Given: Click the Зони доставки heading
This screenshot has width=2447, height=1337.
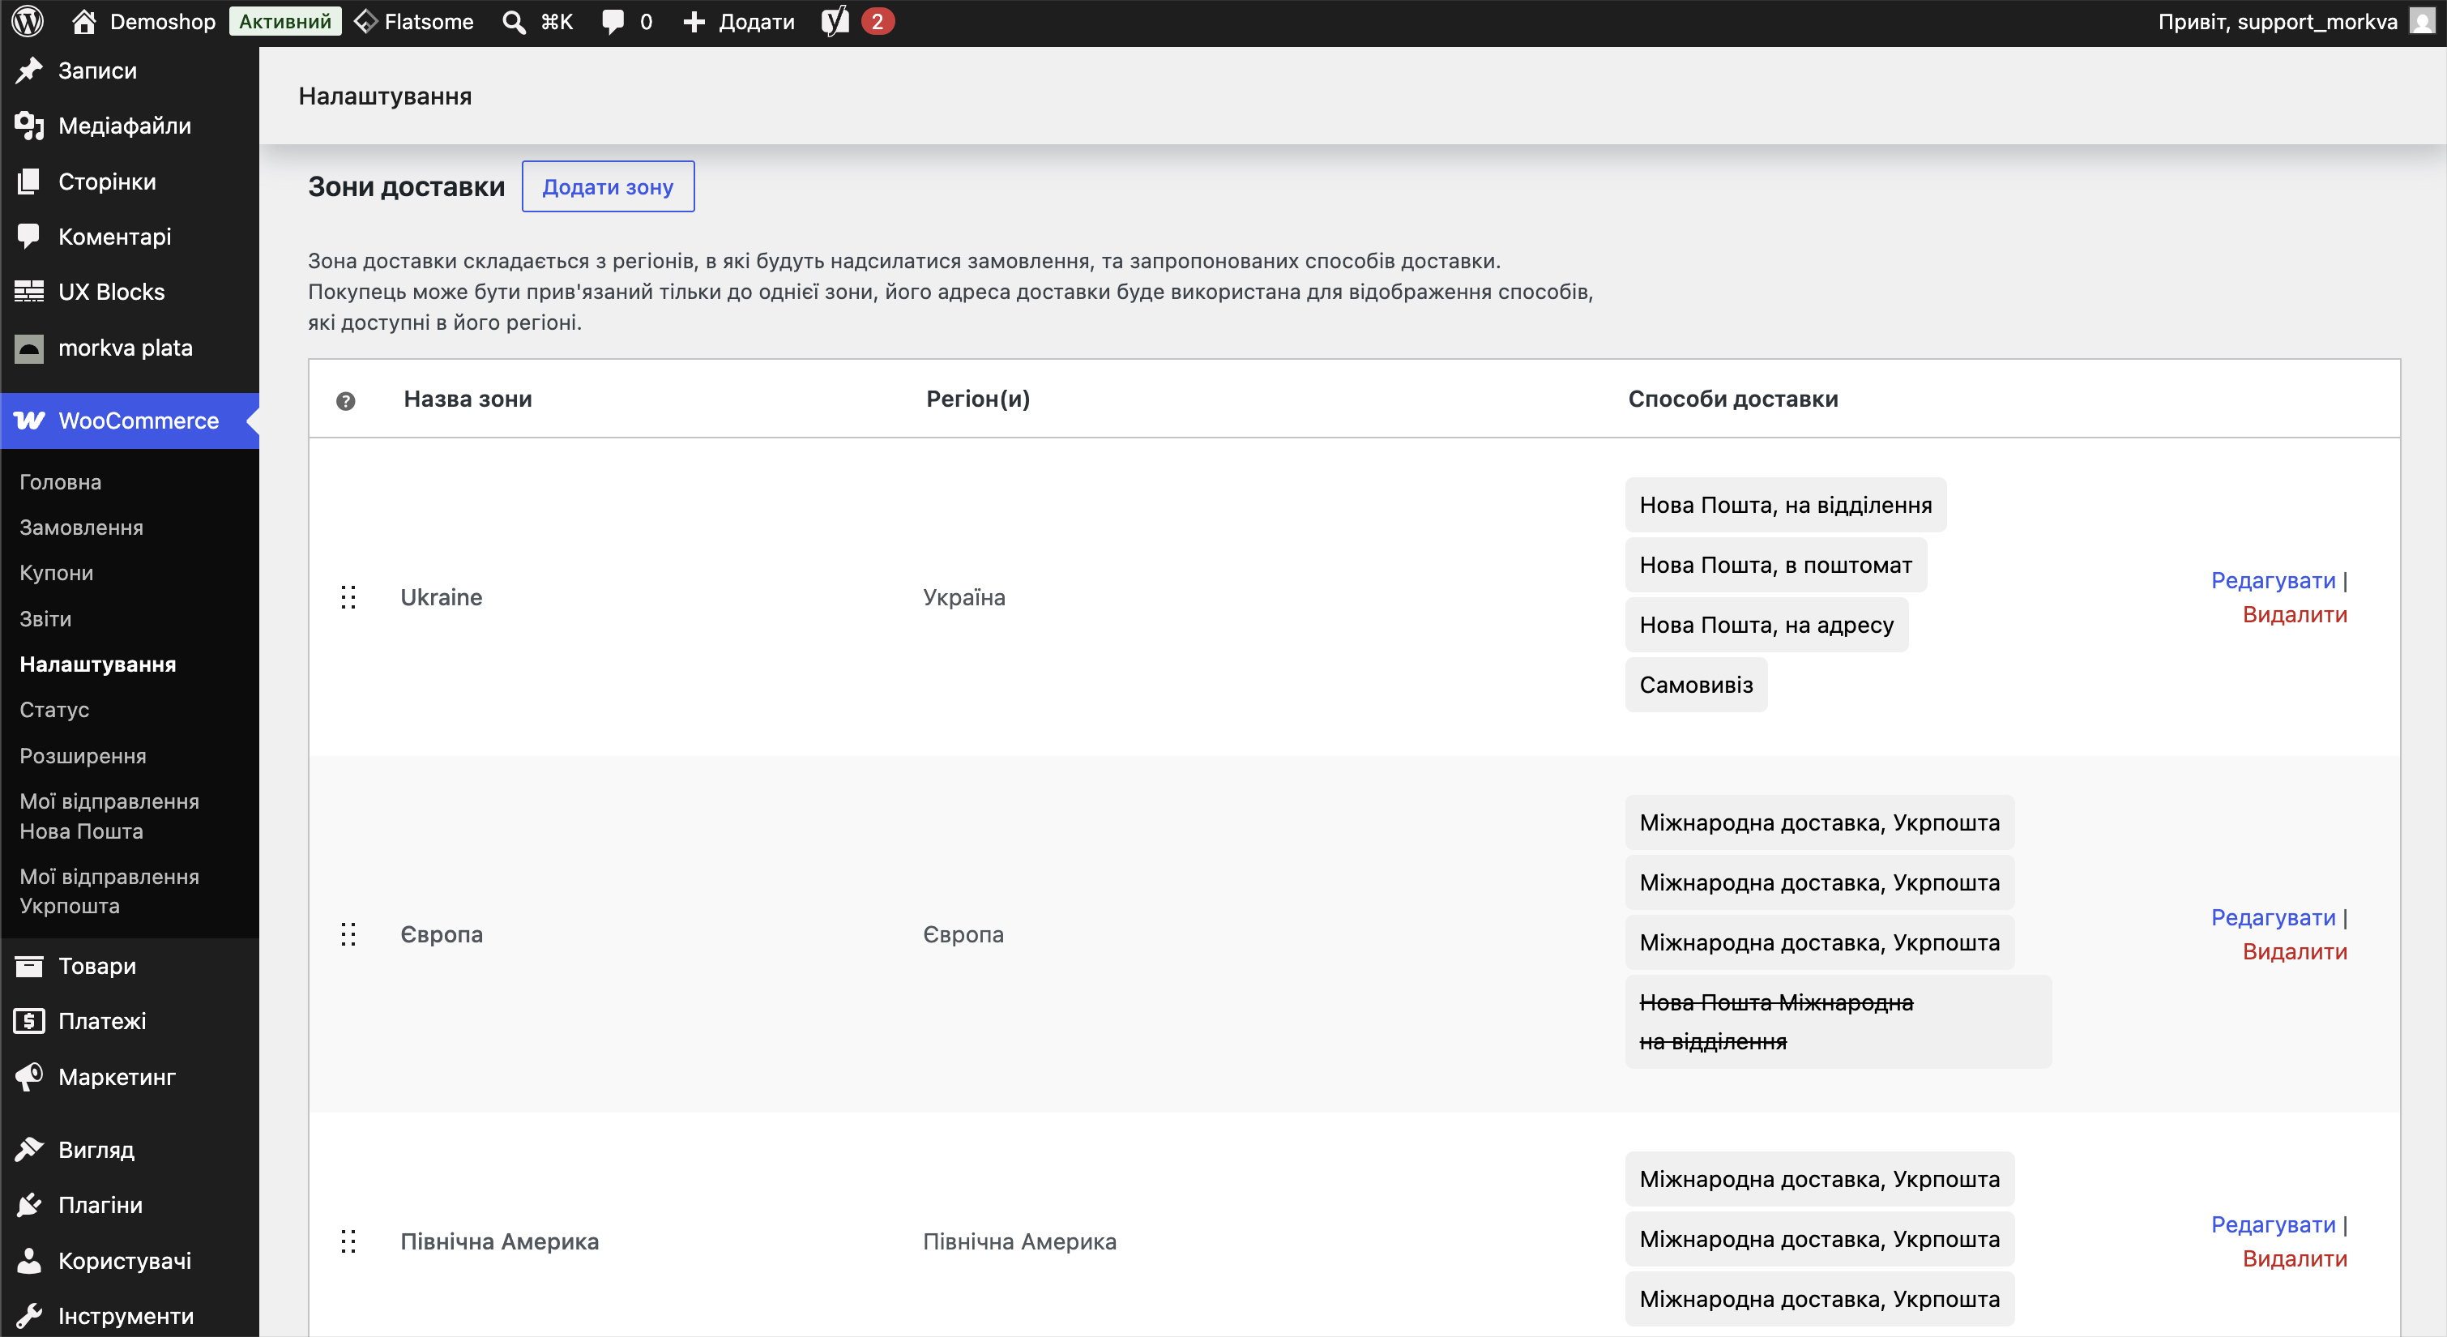Looking at the screenshot, I should [407, 186].
